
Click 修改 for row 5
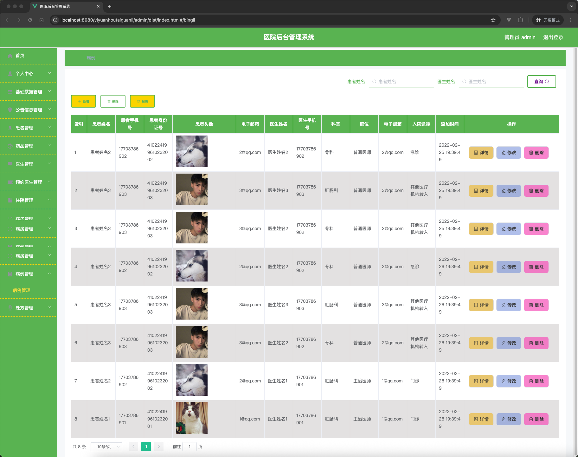pyautogui.click(x=509, y=305)
